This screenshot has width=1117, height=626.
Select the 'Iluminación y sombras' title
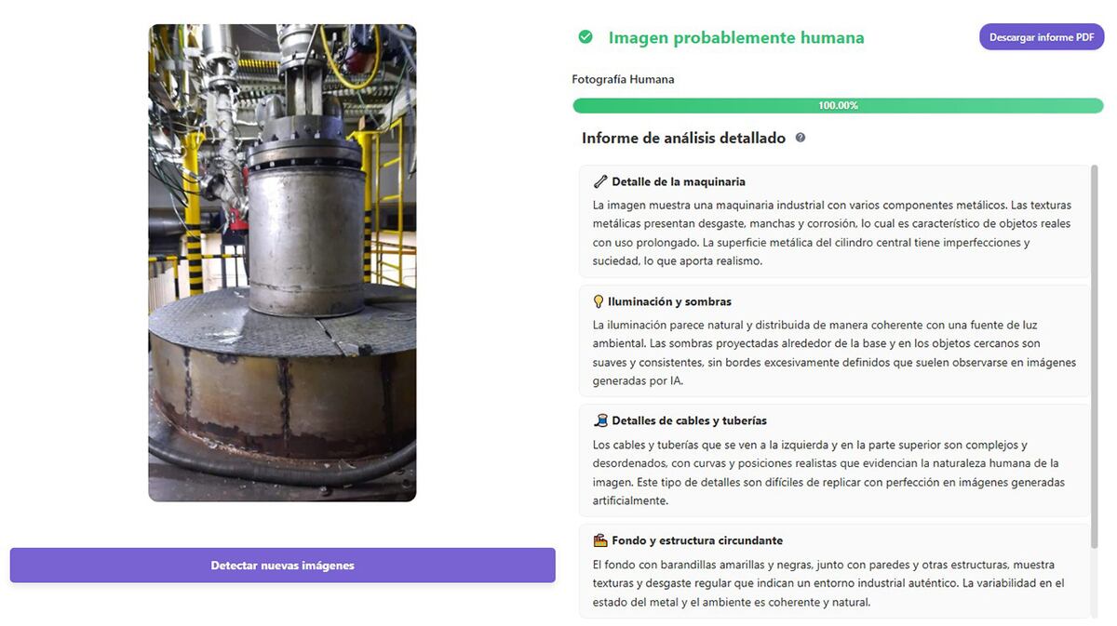[x=669, y=301]
